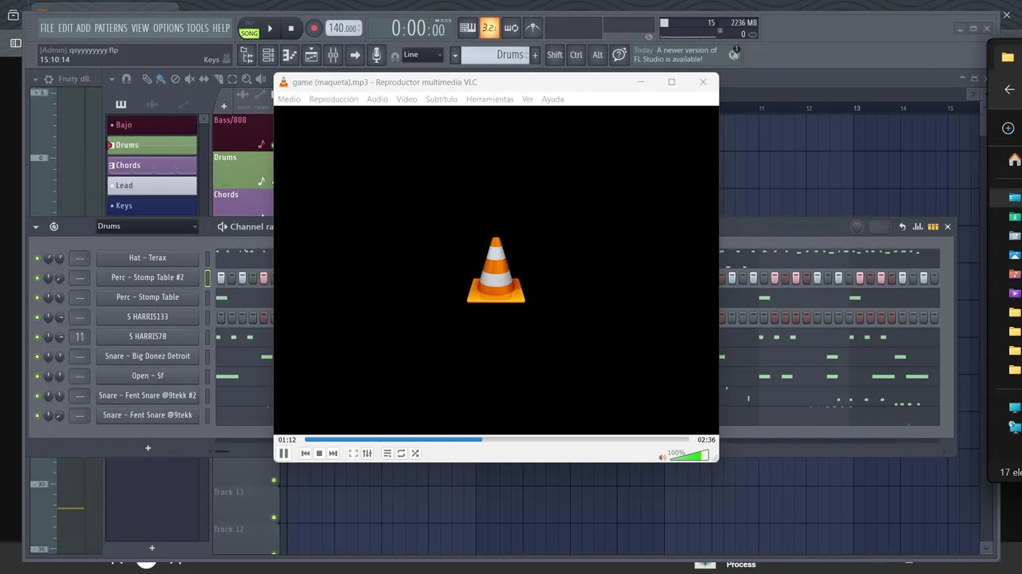Pause playback in VLC
This screenshot has height=574, width=1022.
tap(283, 453)
